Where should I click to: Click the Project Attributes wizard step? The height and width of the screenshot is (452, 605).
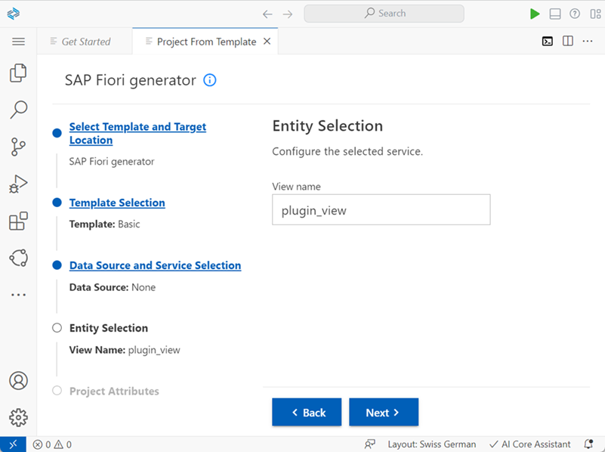tap(114, 391)
